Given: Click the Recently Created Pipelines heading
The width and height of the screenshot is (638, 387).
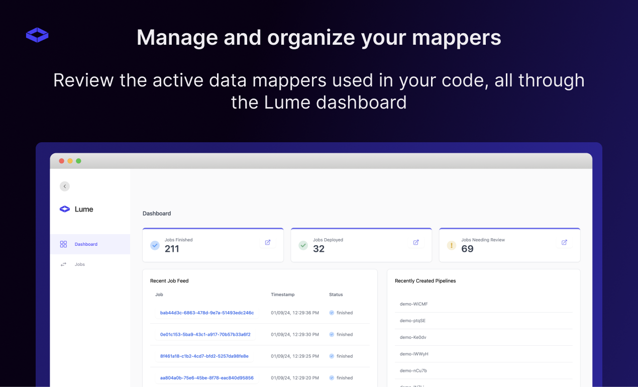Looking at the screenshot, I should coord(426,281).
